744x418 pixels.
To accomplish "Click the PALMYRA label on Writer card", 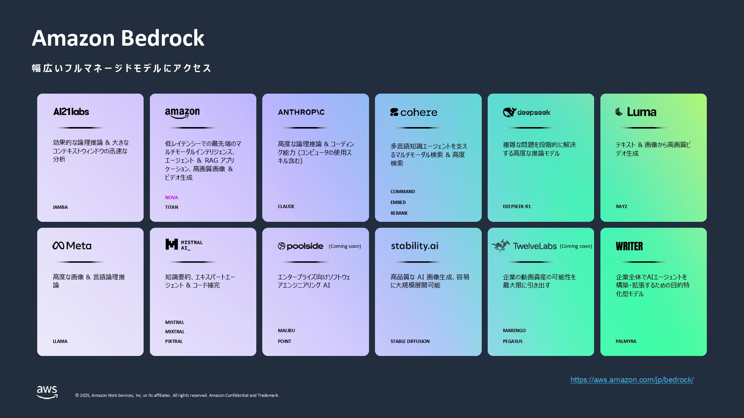I will pos(626,341).
